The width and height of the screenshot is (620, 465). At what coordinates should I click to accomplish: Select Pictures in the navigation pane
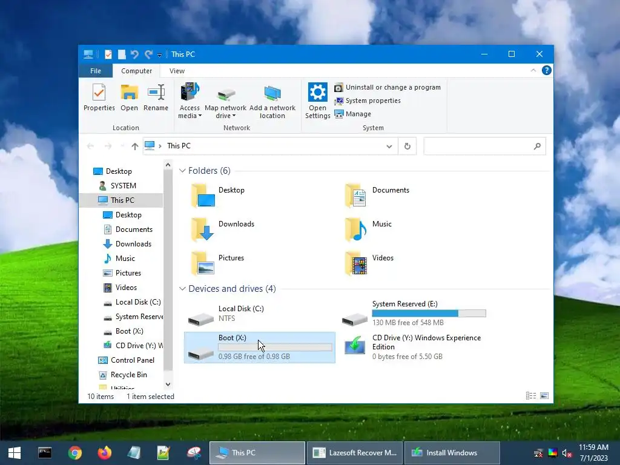128,273
